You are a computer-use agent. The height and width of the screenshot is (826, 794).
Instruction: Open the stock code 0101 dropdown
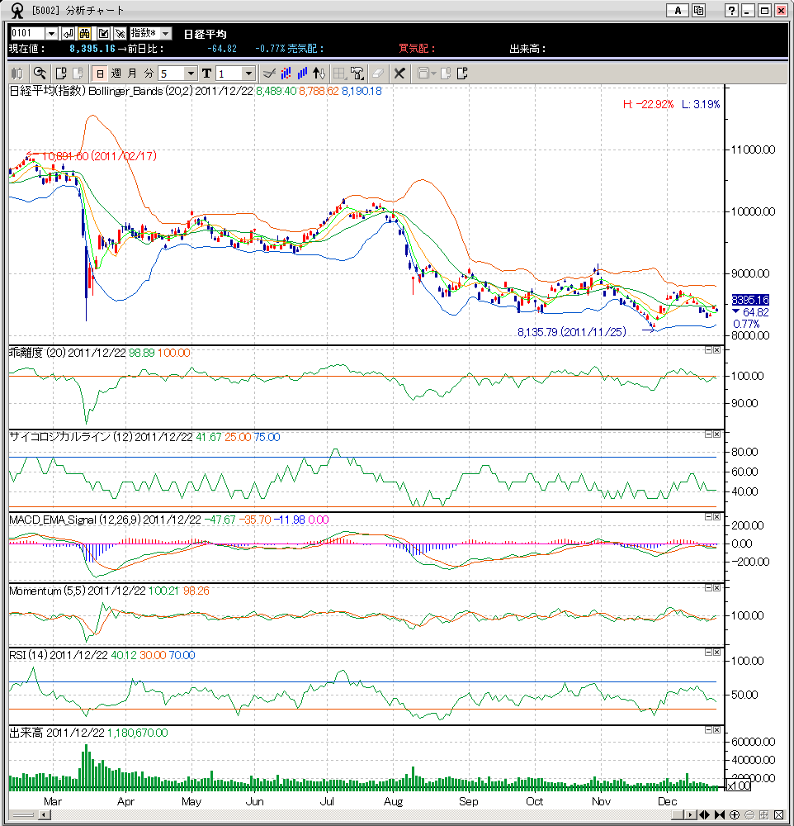point(51,33)
